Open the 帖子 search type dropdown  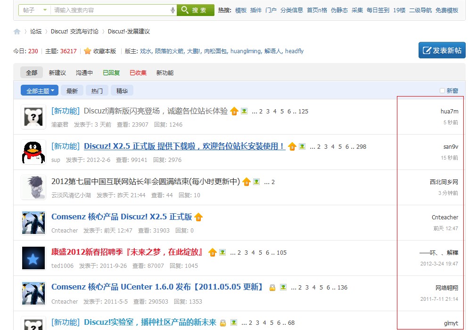35,10
